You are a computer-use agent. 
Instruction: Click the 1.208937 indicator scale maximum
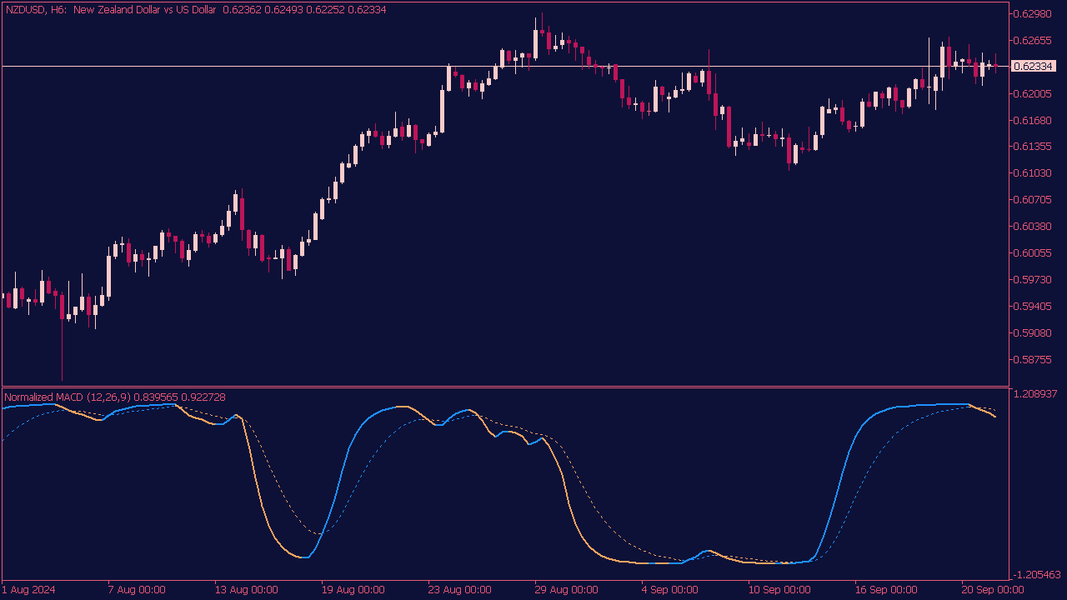1035,393
